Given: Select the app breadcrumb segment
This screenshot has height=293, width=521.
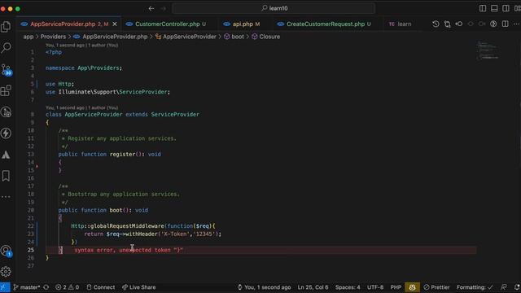Looking at the screenshot, I should 28,37.
